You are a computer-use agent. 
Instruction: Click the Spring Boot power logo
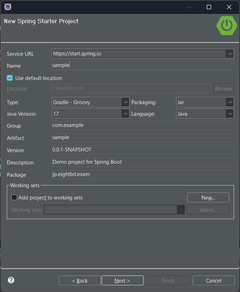(226, 25)
